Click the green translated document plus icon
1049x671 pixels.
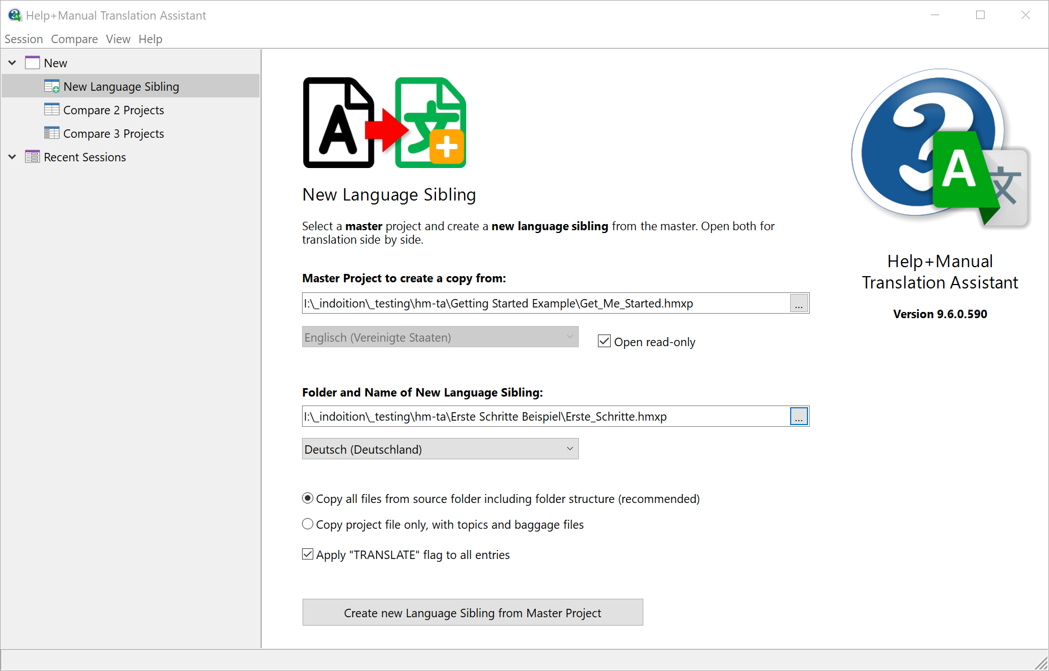[430, 123]
